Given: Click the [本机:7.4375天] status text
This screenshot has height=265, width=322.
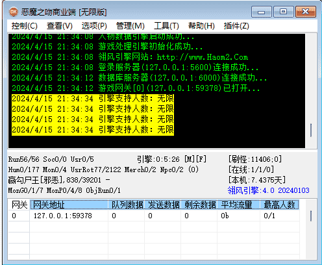Looking at the screenshot, I should point(257,180).
